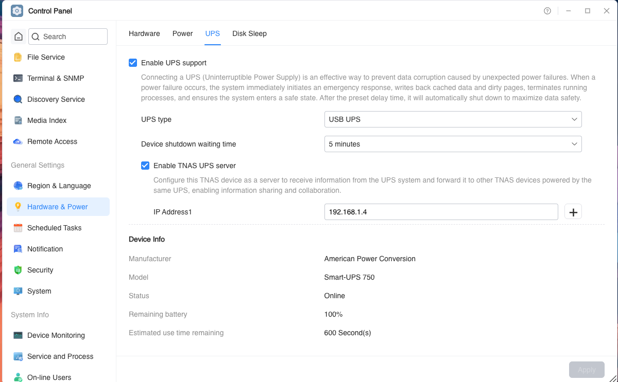
Task: Click the Apply button
Action: tap(587, 370)
